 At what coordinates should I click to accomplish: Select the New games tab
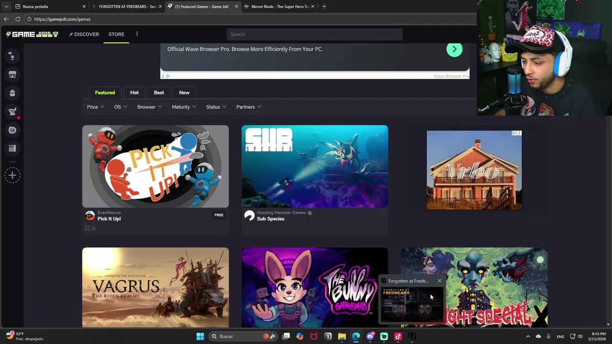click(x=184, y=93)
